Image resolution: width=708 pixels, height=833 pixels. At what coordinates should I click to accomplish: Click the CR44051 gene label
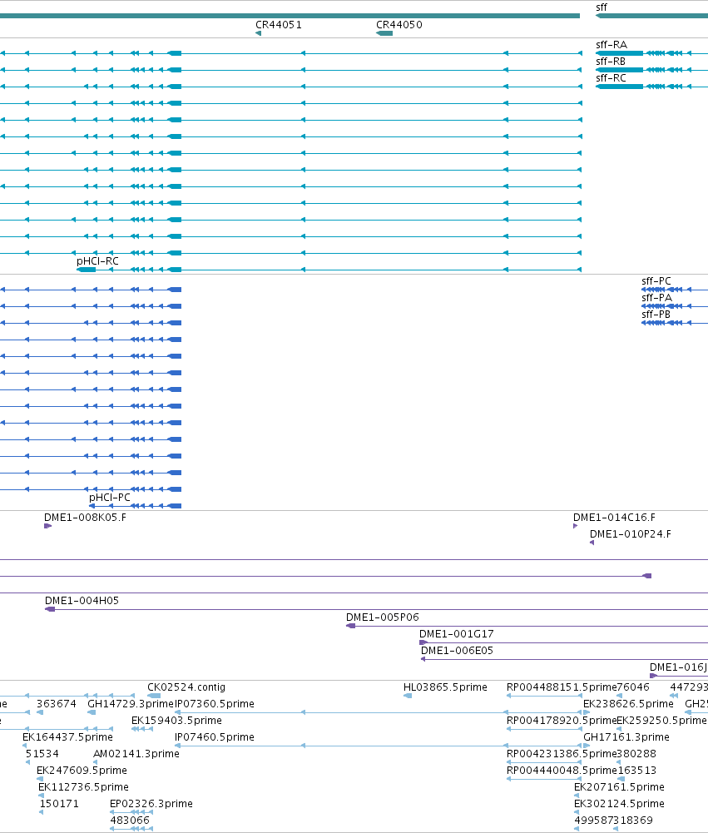[279, 24]
